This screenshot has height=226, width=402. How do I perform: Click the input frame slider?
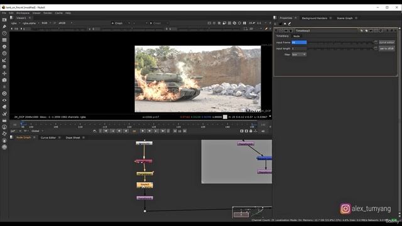(340, 42)
